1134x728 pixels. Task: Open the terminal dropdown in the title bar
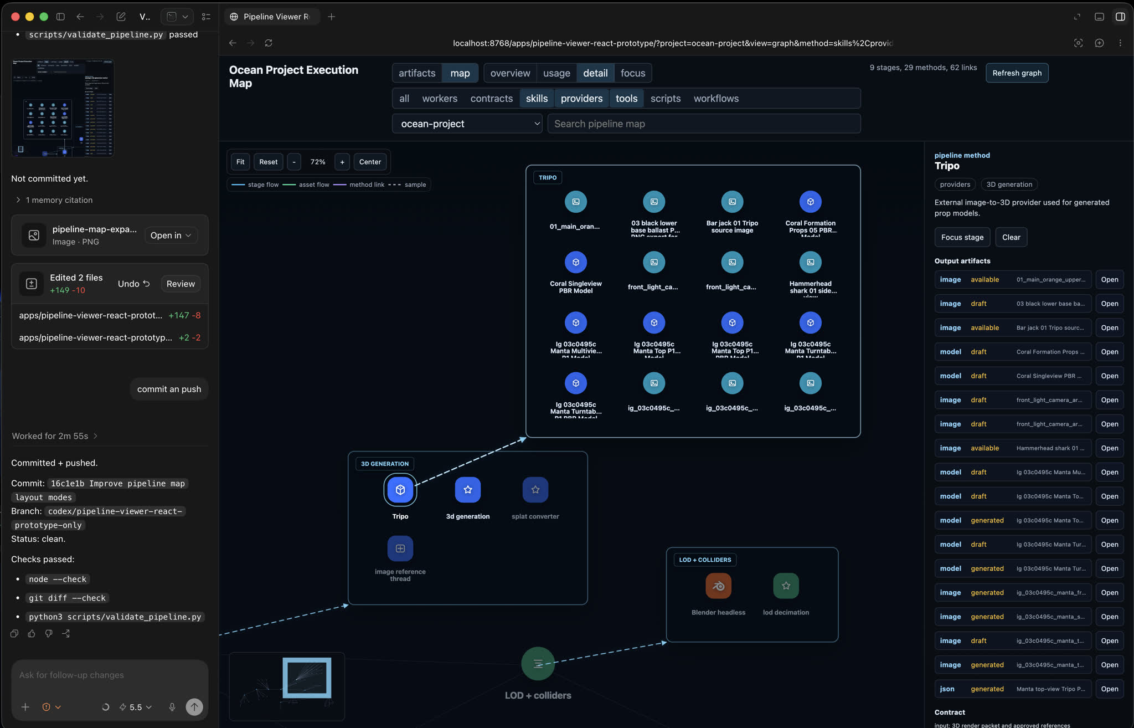point(177,17)
